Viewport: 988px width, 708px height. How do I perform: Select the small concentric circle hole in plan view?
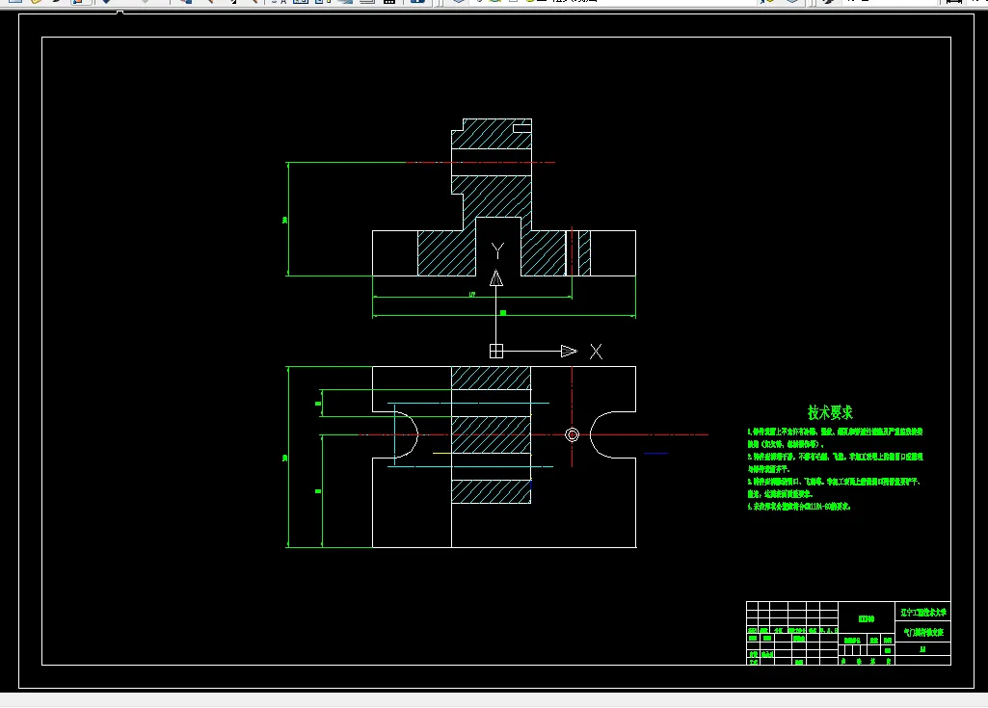pyautogui.click(x=573, y=434)
